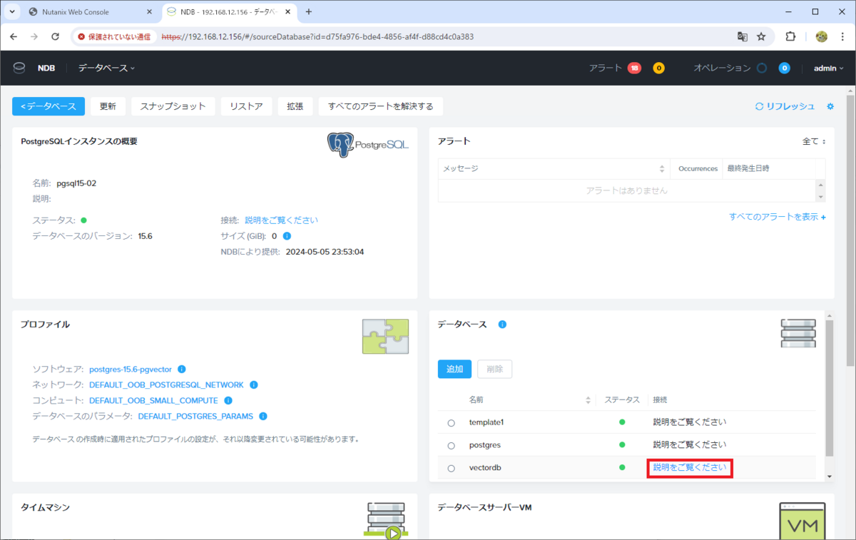Close the Nutanix Web Console tab
Screen dimensions: 856x540
click(x=149, y=12)
